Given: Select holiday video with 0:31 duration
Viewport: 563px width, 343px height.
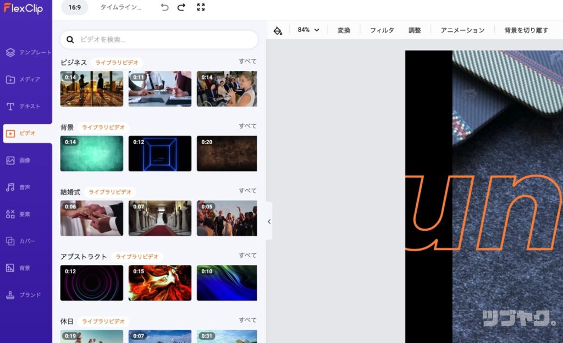Looking at the screenshot, I should click(x=227, y=336).
